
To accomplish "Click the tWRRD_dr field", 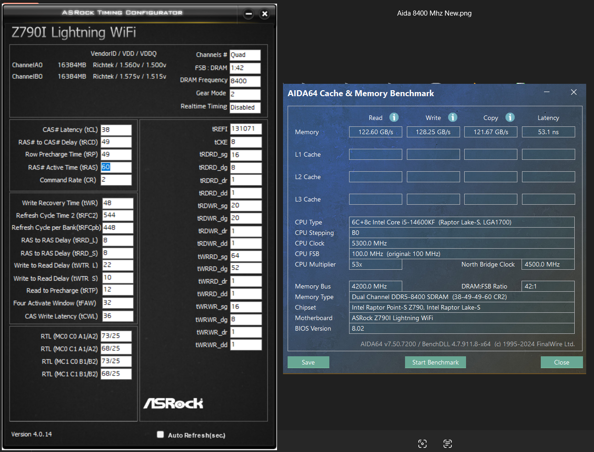I will tap(246, 281).
